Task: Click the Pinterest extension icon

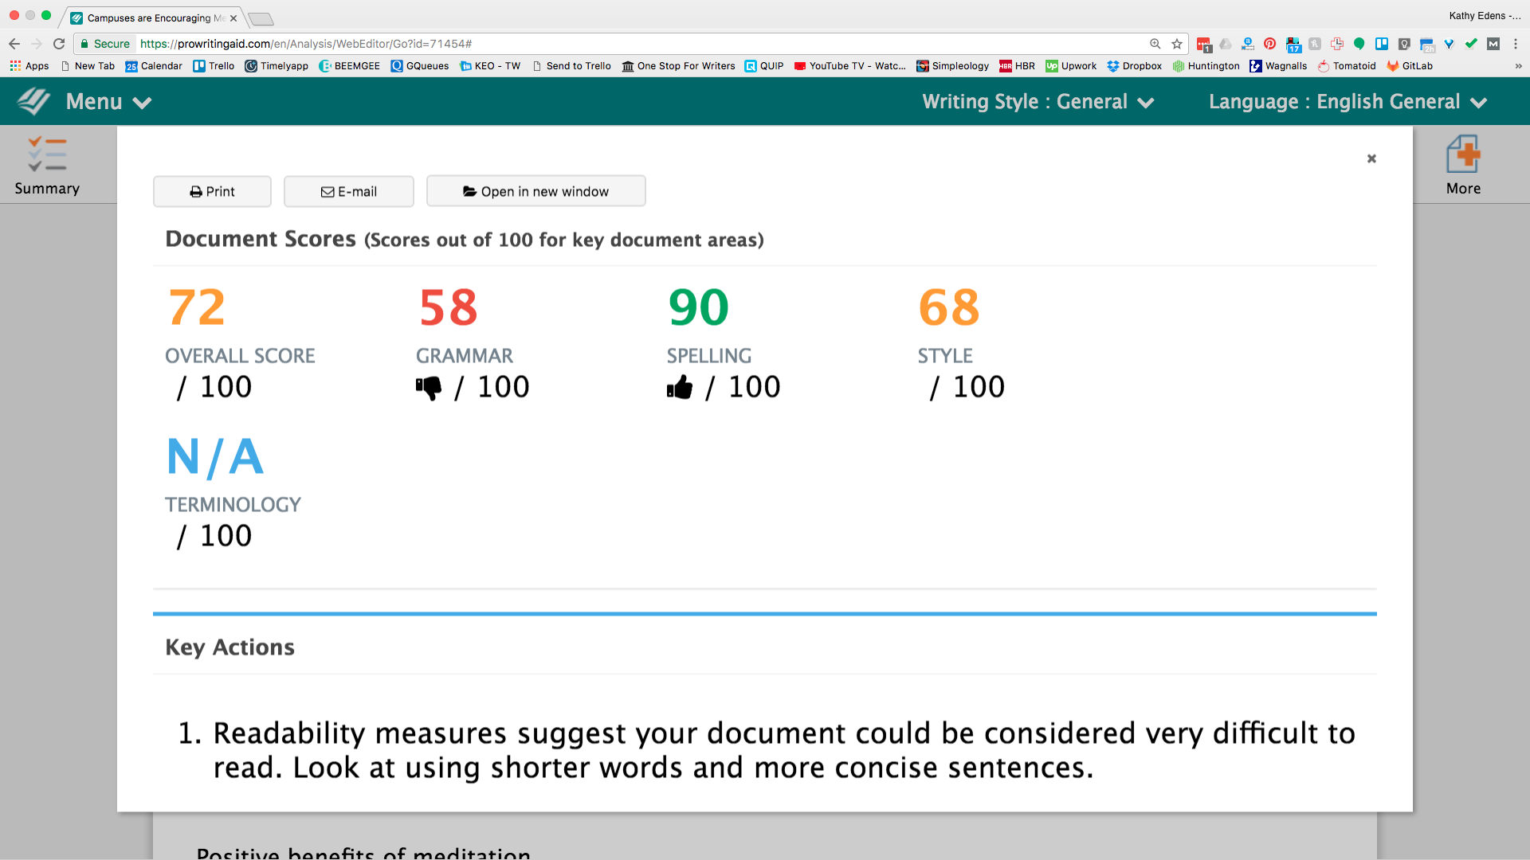Action: [1270, 44]
